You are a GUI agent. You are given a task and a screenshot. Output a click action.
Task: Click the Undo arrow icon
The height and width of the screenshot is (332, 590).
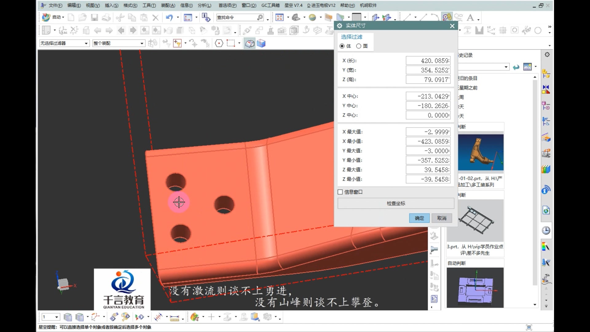(169, 18)
